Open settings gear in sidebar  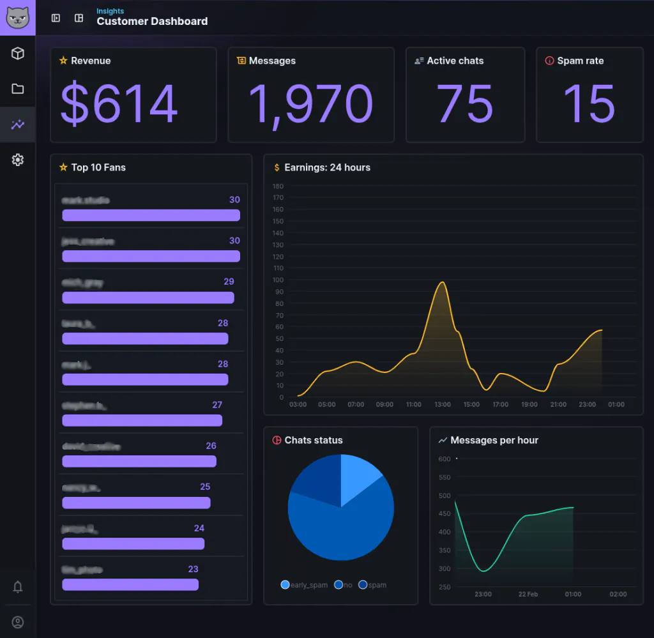tap(17, 160)
